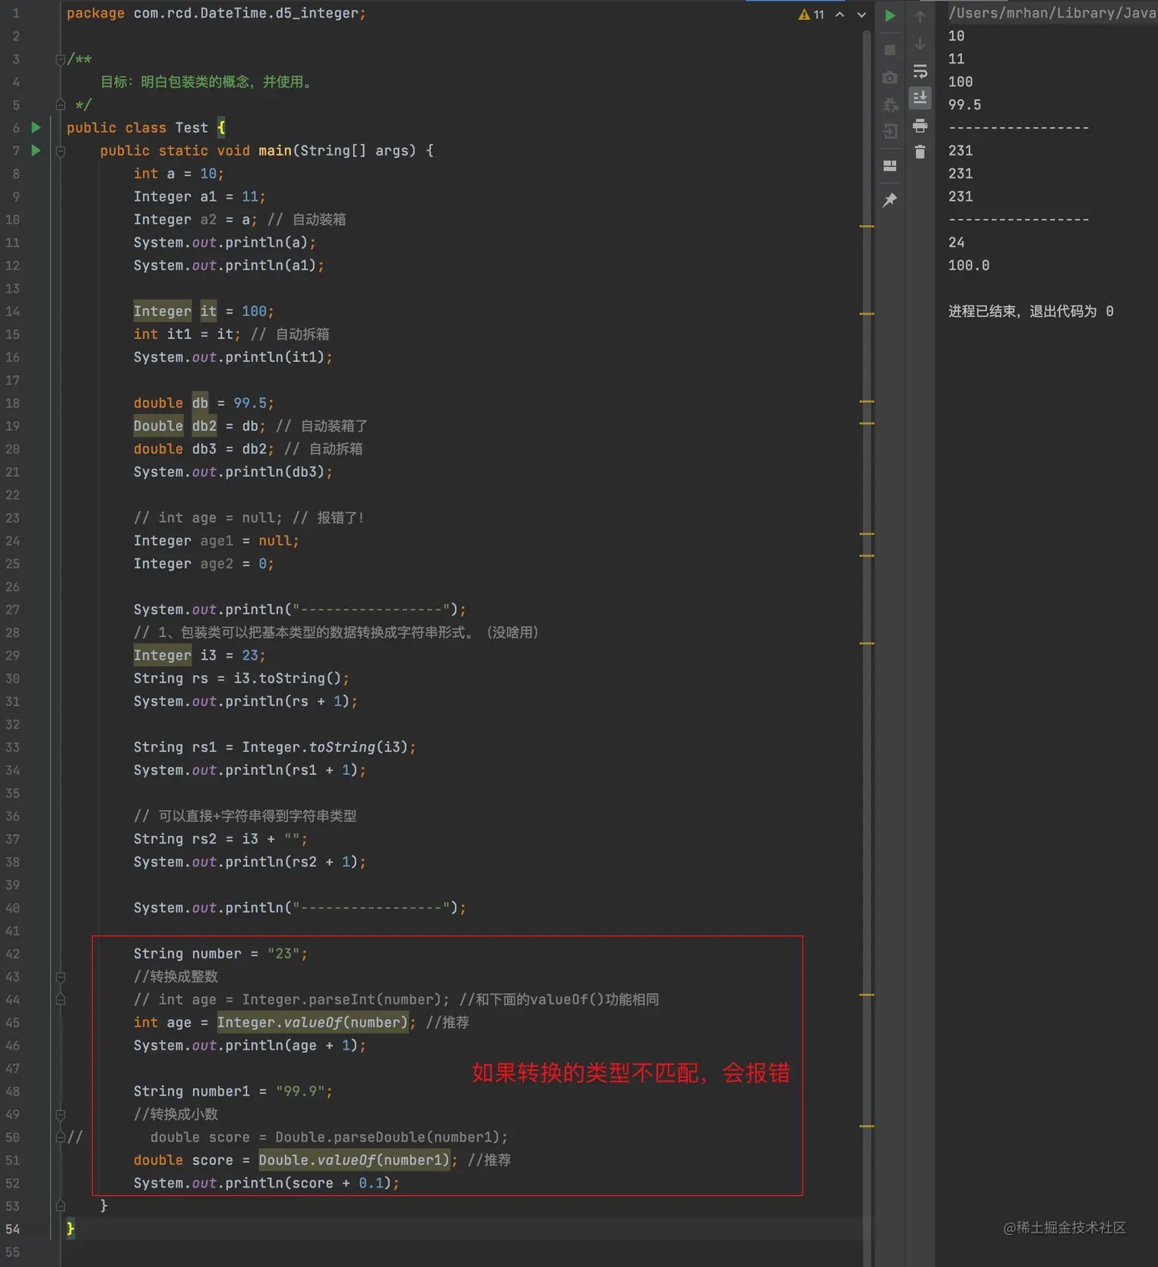The height and width of the screenshot is (1267, 1158).
Task: Click the fold end marker on line 53
Action: (61, 1206)
